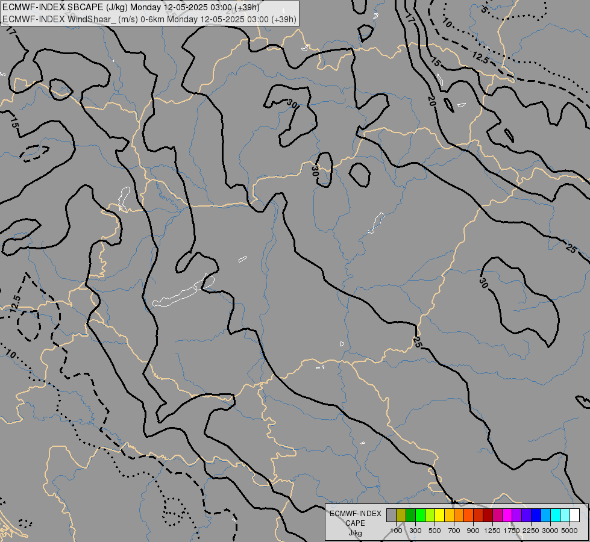590x542 pixels.
Task: Click the SBCAPE title line text
Action: 131,7
